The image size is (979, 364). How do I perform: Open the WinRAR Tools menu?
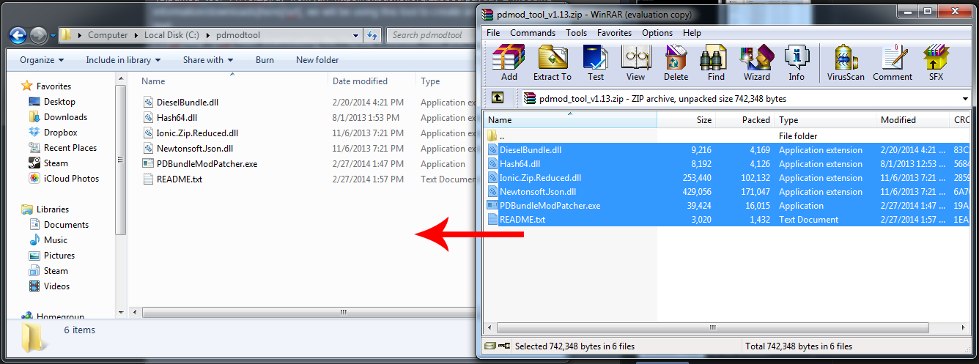coord(576,33)
